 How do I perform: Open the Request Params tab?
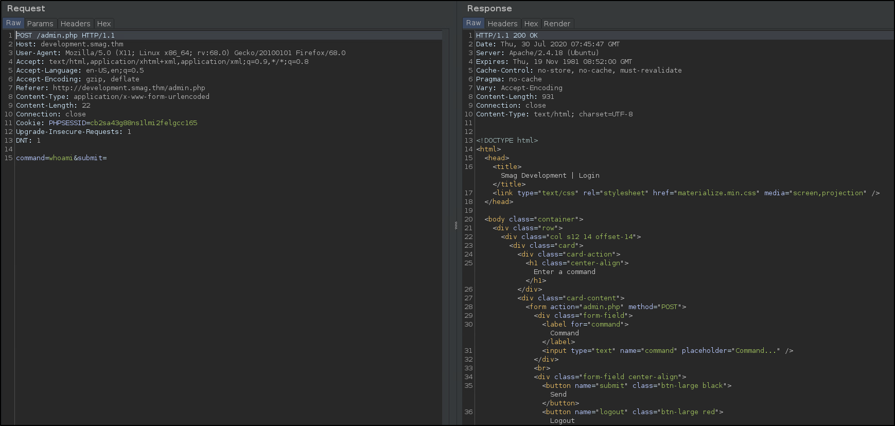[40, 24]
